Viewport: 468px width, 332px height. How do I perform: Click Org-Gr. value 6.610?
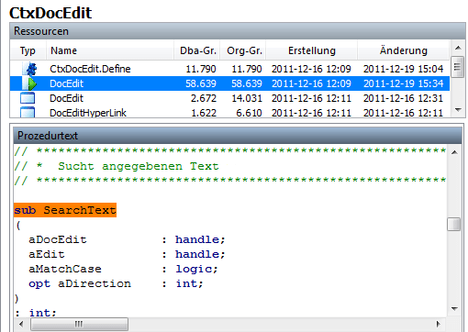click(x=249, y=113)
